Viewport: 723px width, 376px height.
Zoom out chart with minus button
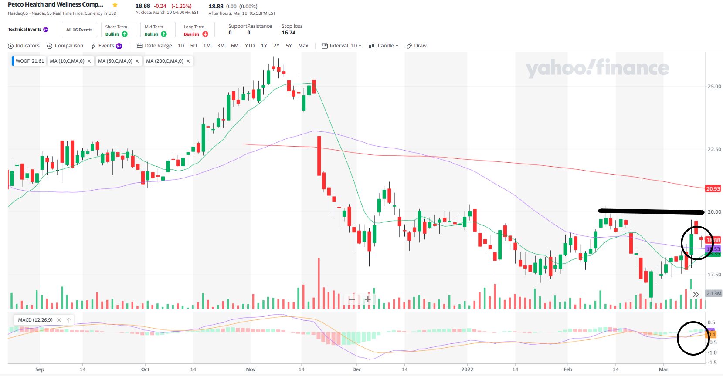[x=352, y=299]
